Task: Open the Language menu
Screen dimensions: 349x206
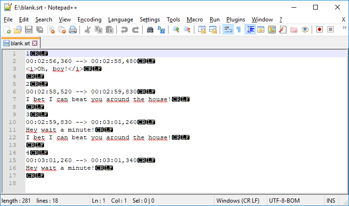Action: 121,20
